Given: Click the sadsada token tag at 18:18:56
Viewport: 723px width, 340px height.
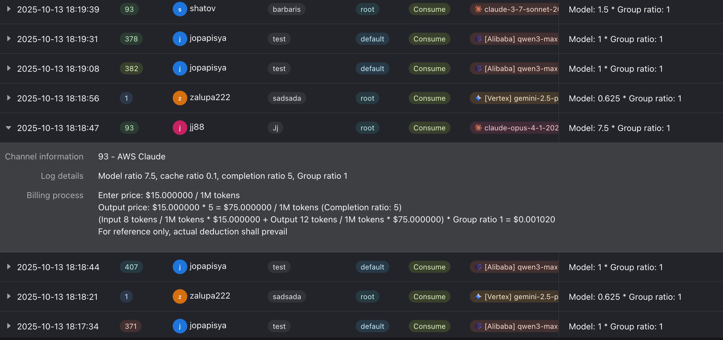Looking at the screenshot, I should (286, 98).
